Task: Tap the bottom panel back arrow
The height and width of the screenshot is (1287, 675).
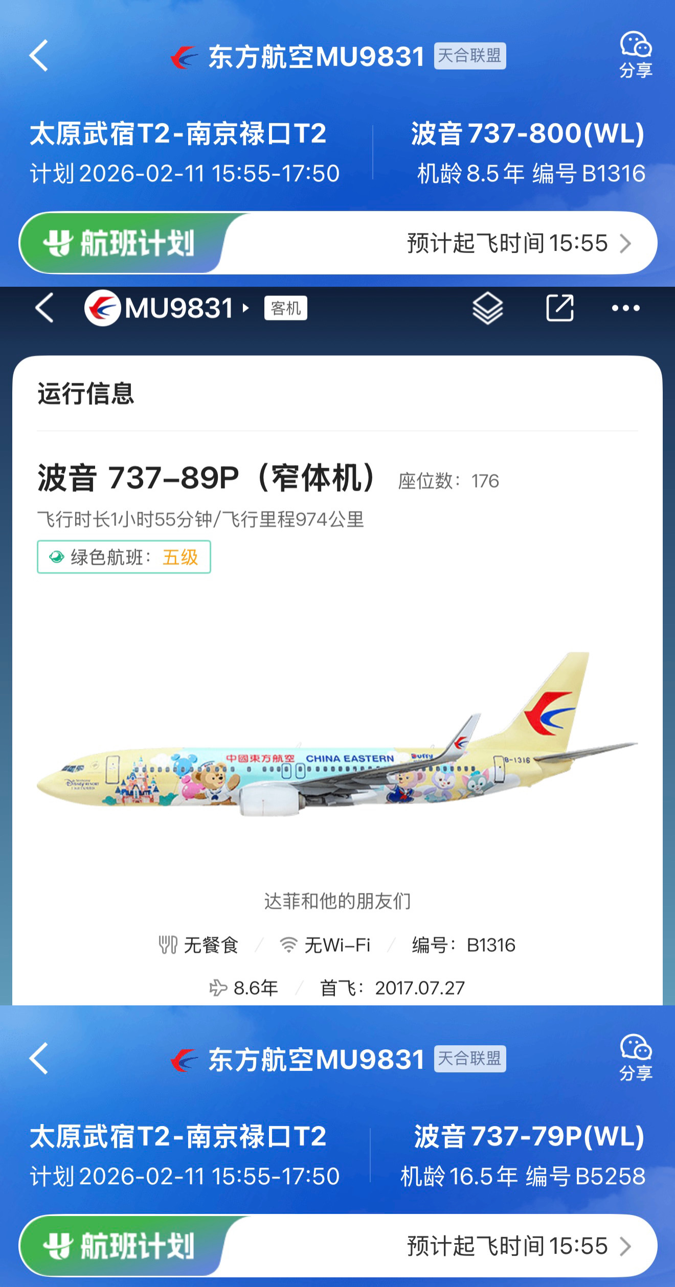Action: point(39,1058)
